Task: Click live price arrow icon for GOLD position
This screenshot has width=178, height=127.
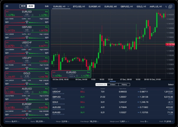Action: point(138,102)
